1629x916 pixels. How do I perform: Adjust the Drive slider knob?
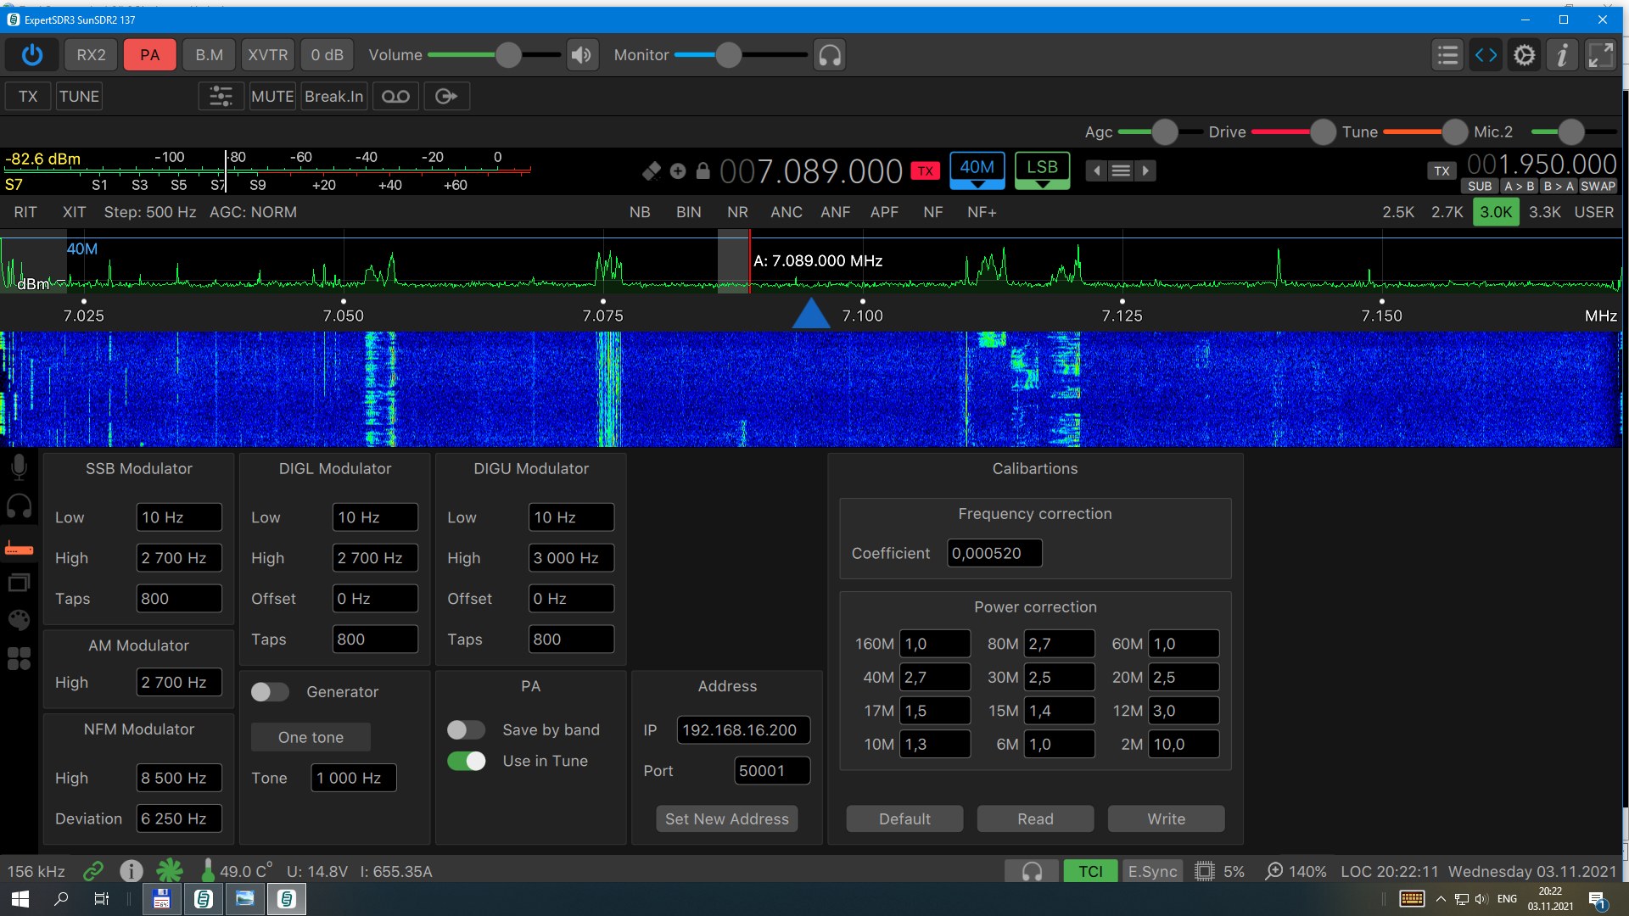pos(1322,132)
